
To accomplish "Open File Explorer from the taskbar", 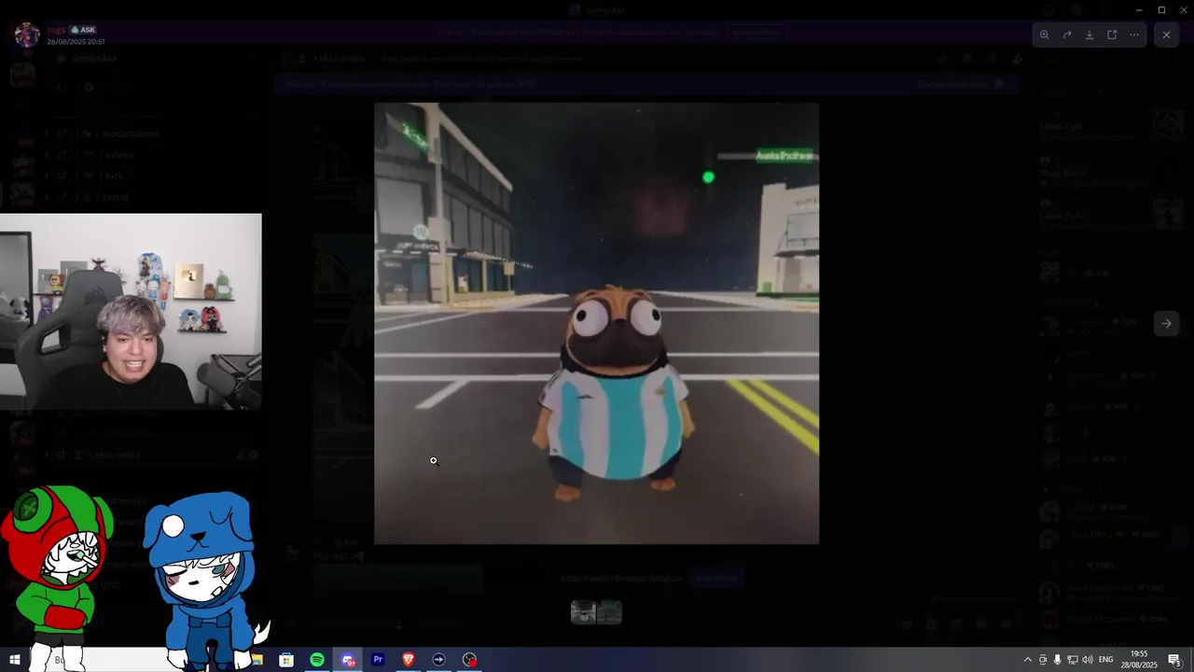I will click(x=257, y=660).
